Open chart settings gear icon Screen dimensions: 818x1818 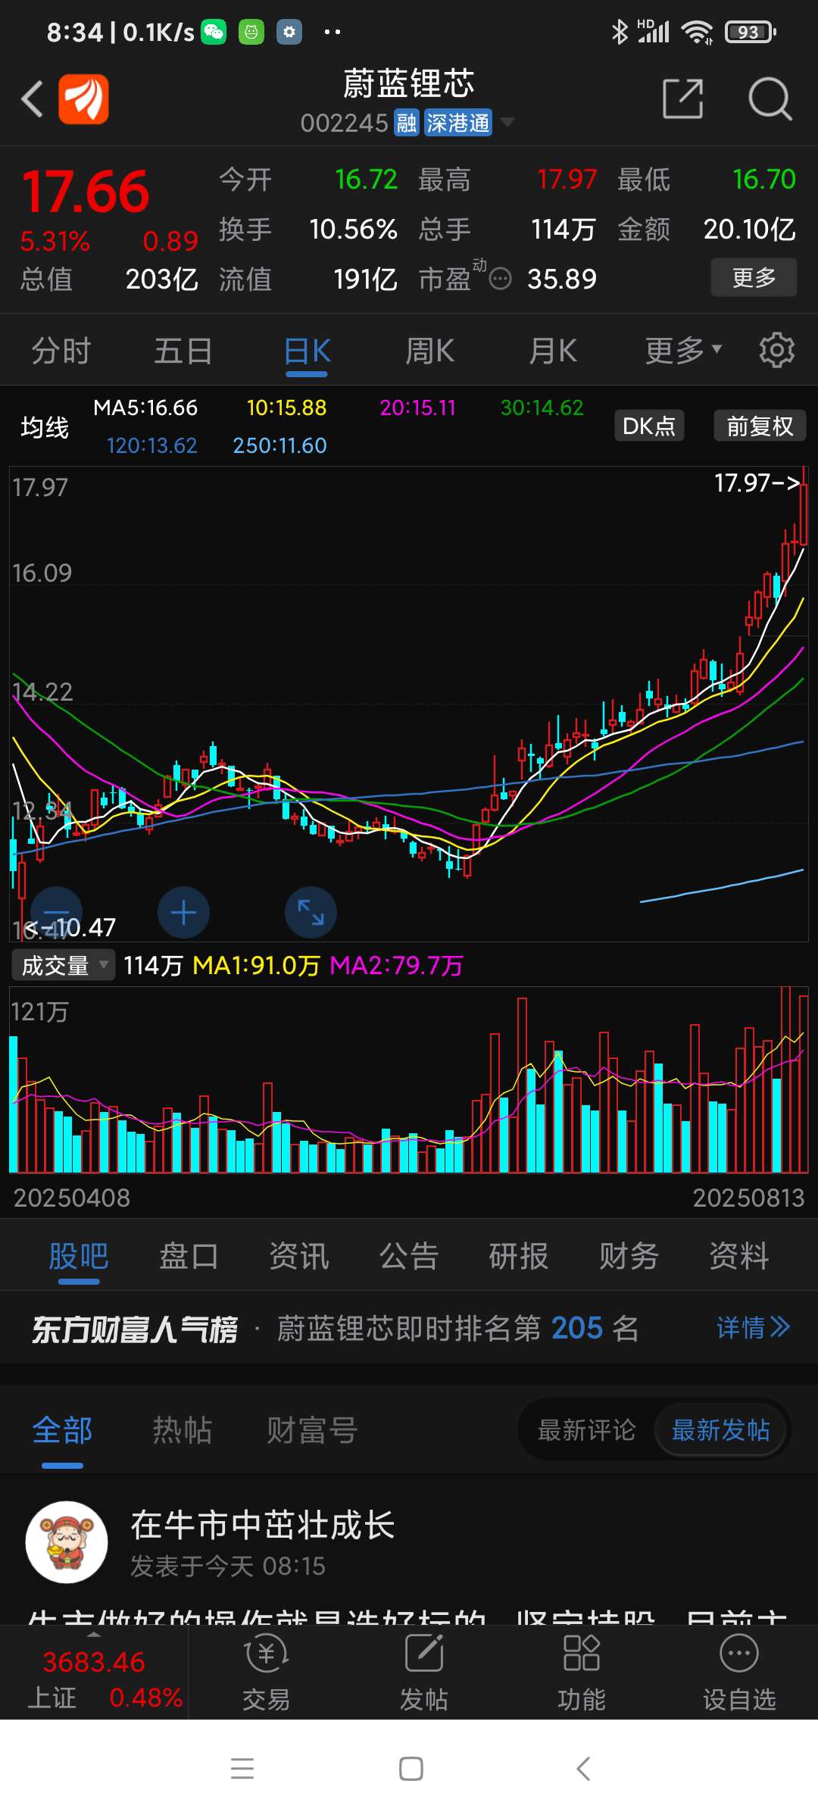(x=777, y=350)
